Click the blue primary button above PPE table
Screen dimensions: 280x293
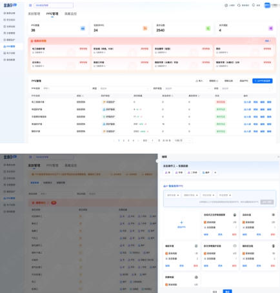tap(263, 81)
